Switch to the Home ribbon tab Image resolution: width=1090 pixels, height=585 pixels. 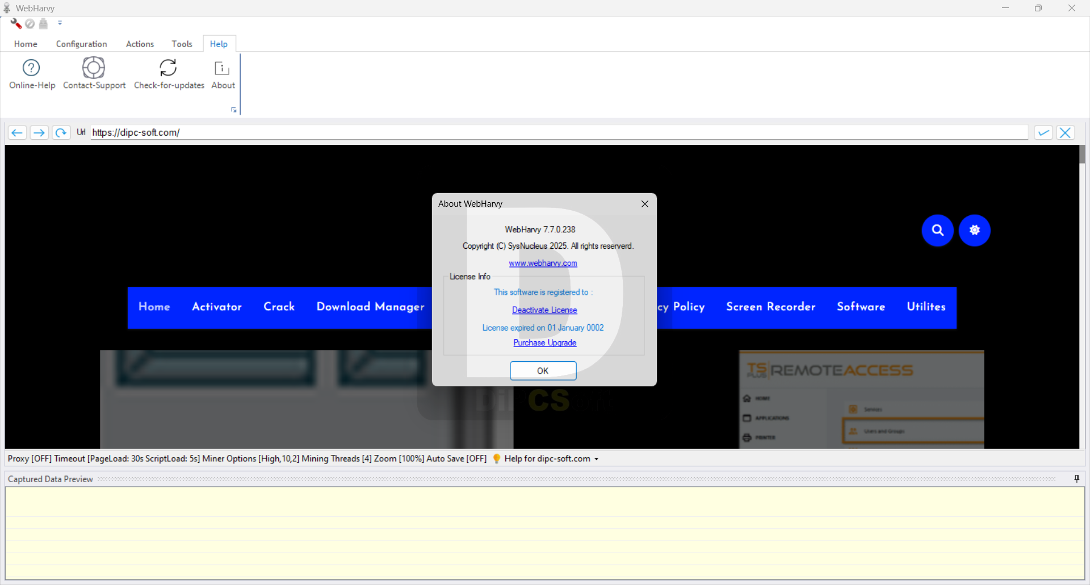(x=26, y=44)
